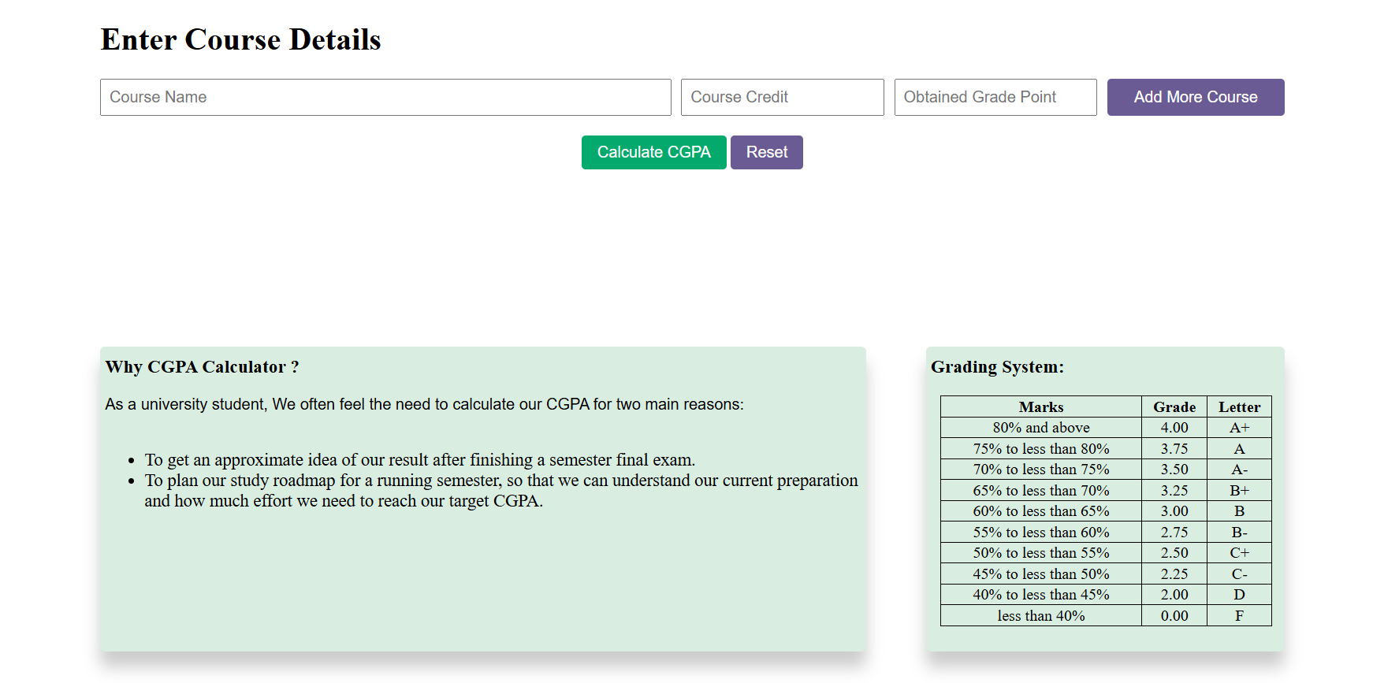Select the 'Enter Course Details' heading
The width and height of the screenshot is (1373, 683).
241,39
